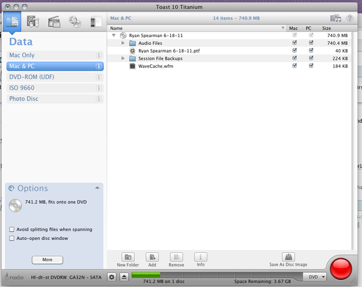The width and height of the screenshot is (362, 287).
Task: Open recorder settings gear icon
Action: coord(111,277)
